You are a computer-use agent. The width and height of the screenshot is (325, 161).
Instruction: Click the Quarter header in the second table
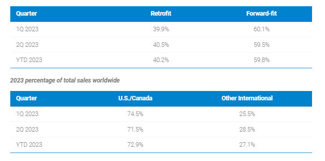26,98
